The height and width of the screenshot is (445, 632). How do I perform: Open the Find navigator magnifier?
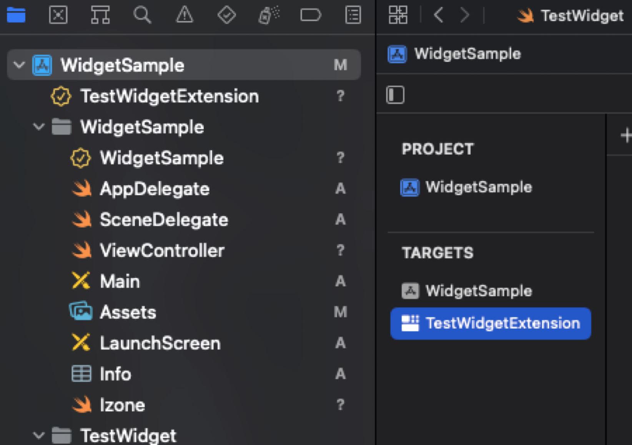coord(142,15)
